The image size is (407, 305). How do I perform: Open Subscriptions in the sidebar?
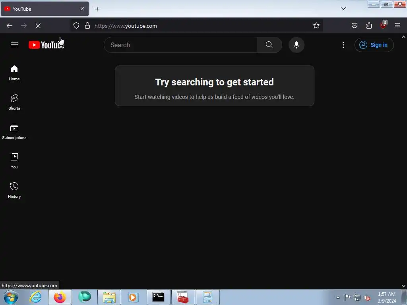[x=14, y=131]
